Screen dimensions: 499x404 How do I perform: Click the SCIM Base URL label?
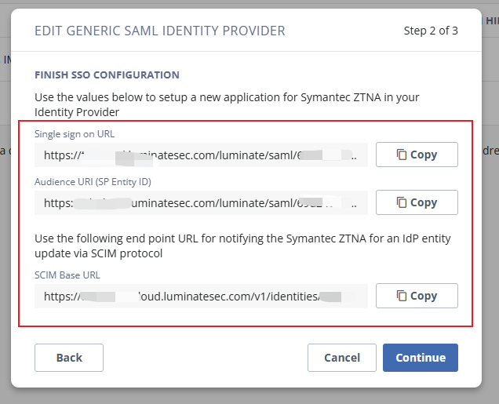click(x=67, y=275)
